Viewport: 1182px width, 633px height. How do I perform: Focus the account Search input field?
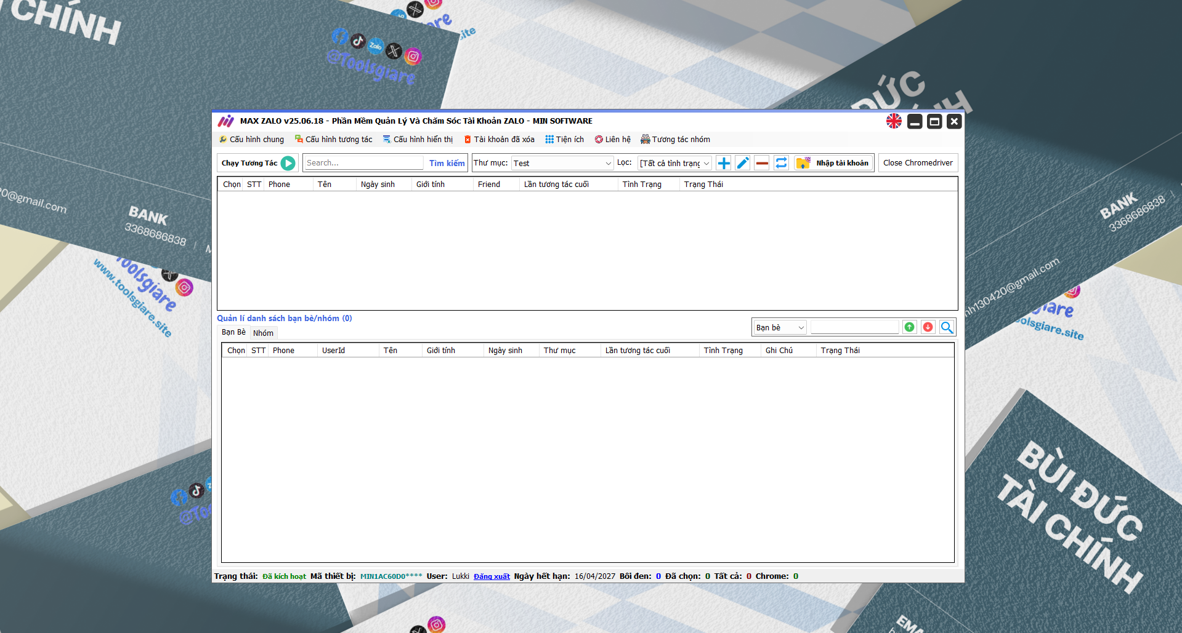[363, 163]
